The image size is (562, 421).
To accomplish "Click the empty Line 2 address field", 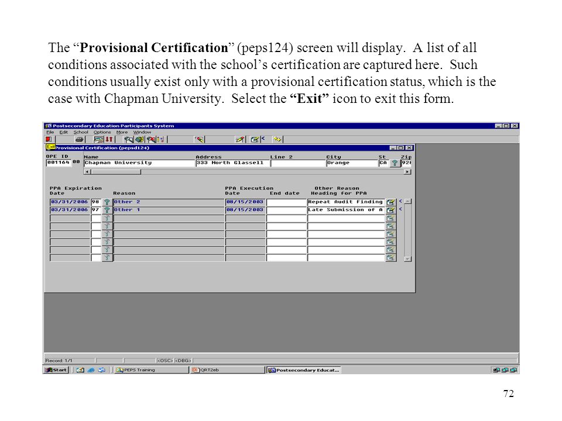I will click(298, 163).
